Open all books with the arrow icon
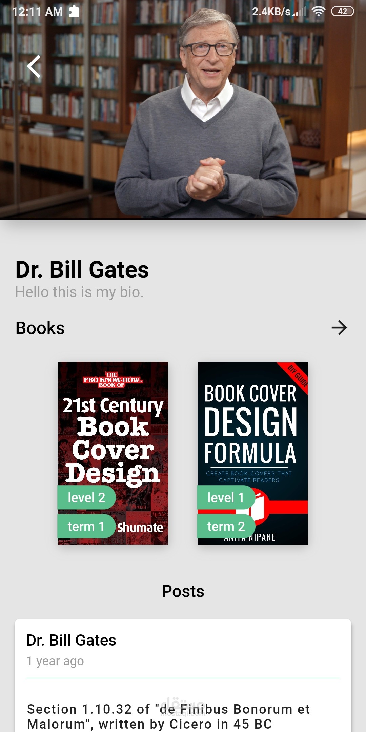 pos(339,328)
